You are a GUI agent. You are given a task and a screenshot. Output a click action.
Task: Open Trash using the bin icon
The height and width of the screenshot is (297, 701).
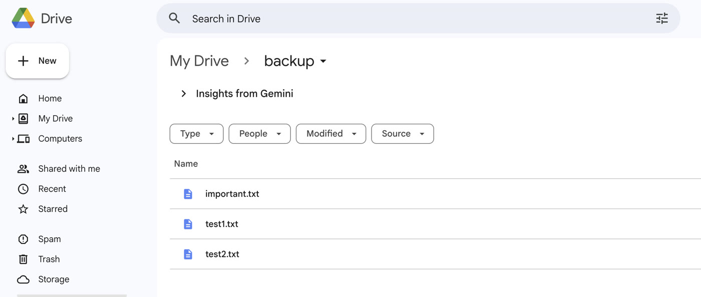(23, 259)
